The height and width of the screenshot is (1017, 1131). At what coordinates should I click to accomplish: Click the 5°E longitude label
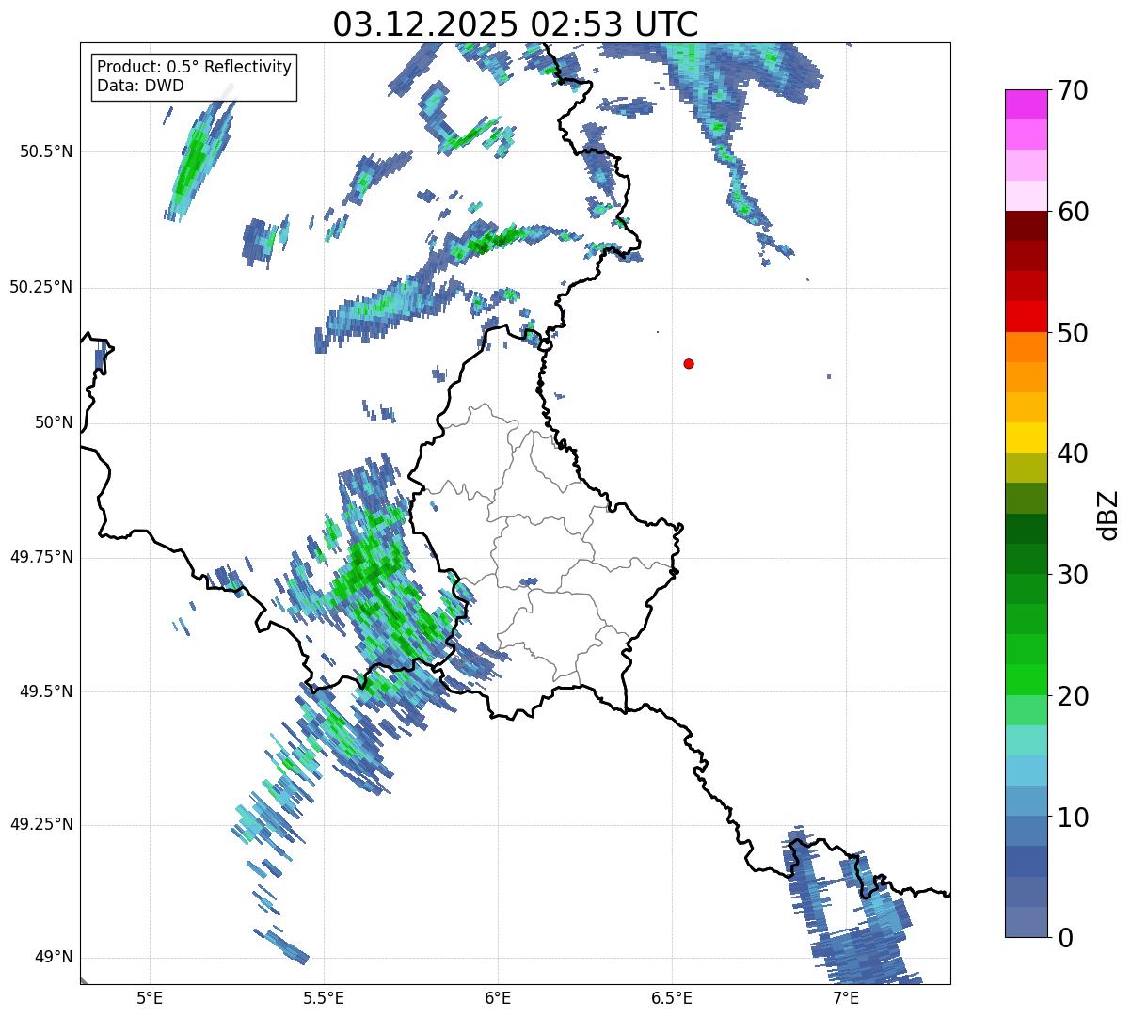150,997
